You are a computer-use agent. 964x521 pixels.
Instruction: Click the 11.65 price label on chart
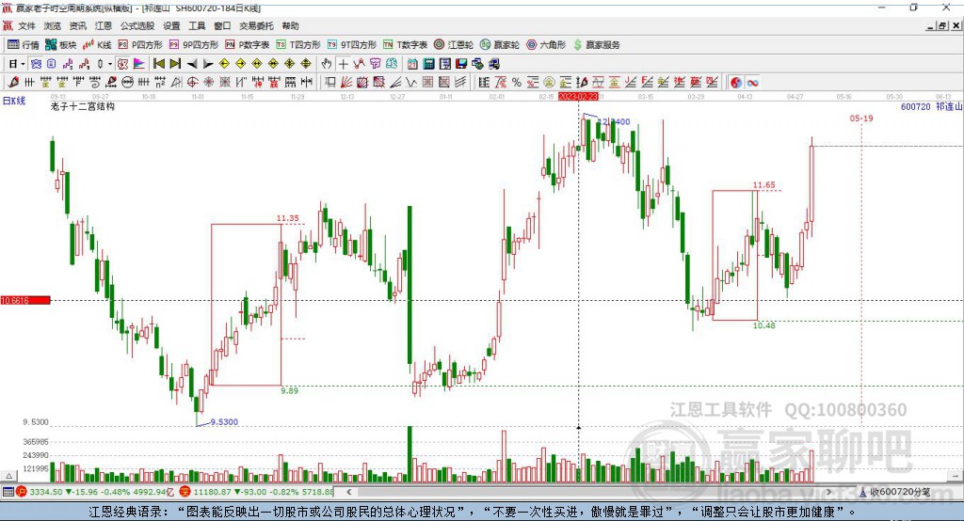coord(763,184)
